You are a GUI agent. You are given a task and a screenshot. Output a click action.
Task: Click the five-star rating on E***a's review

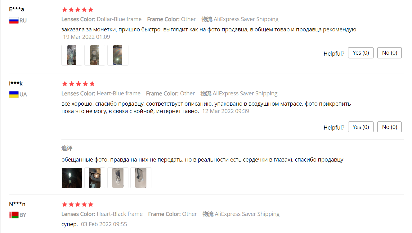coord(78,10)
